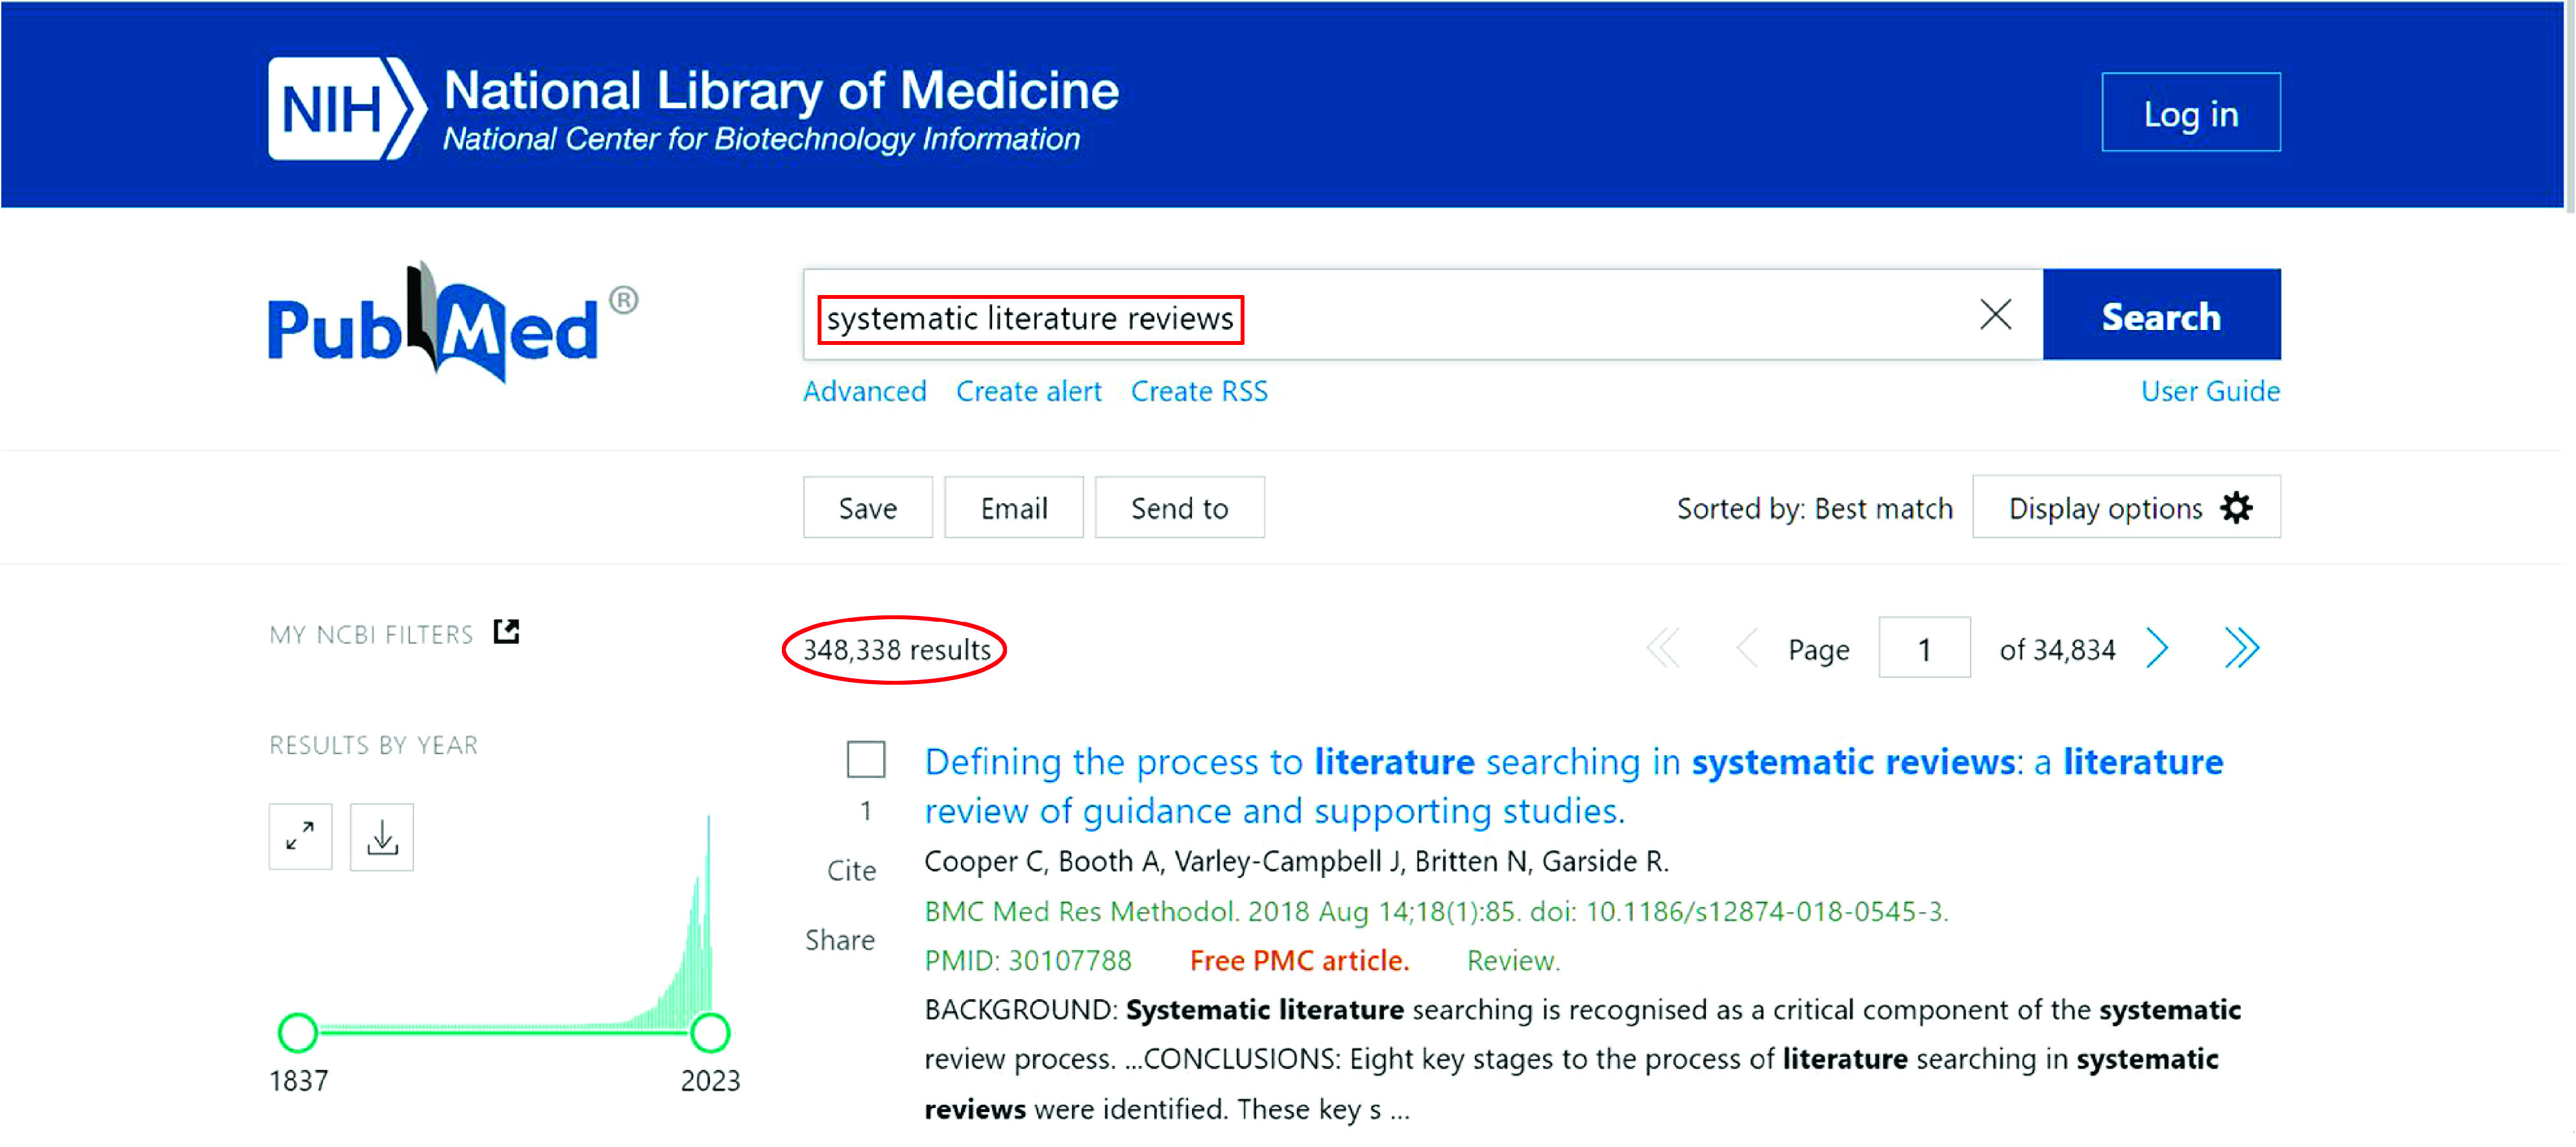Click the NIH logo
This screenshot has height=1147, width=2576.
[x=347, y=108]
